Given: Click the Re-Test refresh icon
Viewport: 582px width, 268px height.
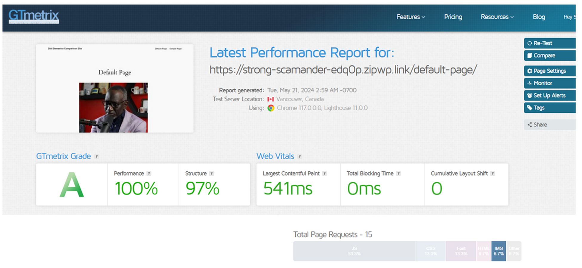Looking at the screenshot, I should pyautogui.click(x=530, y=43).
